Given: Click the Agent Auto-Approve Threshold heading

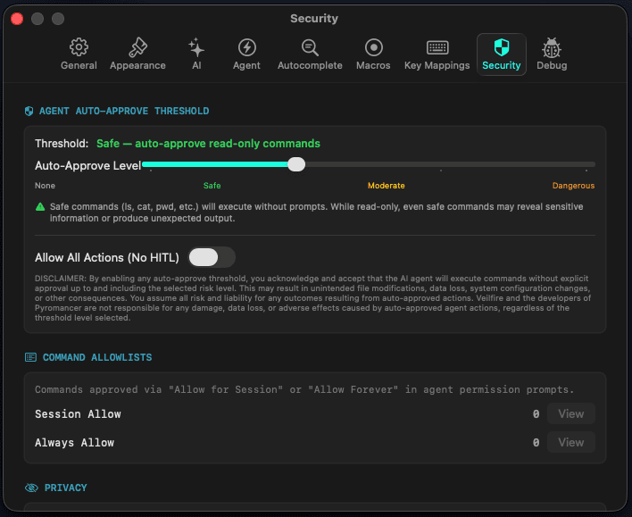Looking at the screenshot, I should (124, 111).
